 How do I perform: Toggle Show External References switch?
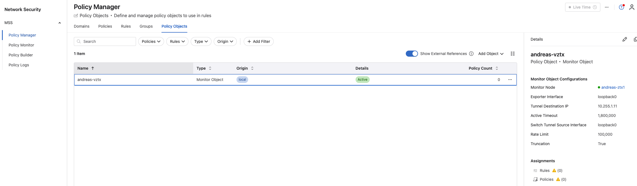coord(412,54)
